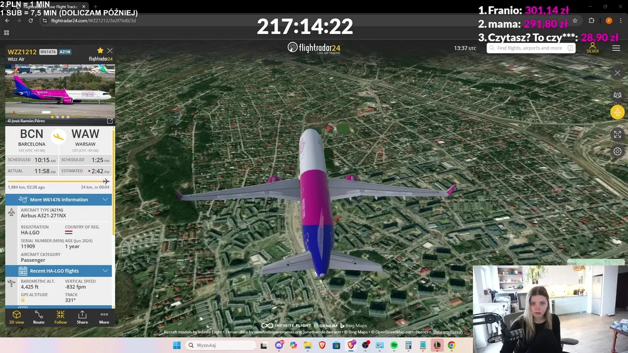Select the third photo carousel dot

click(x=62, y=117)
